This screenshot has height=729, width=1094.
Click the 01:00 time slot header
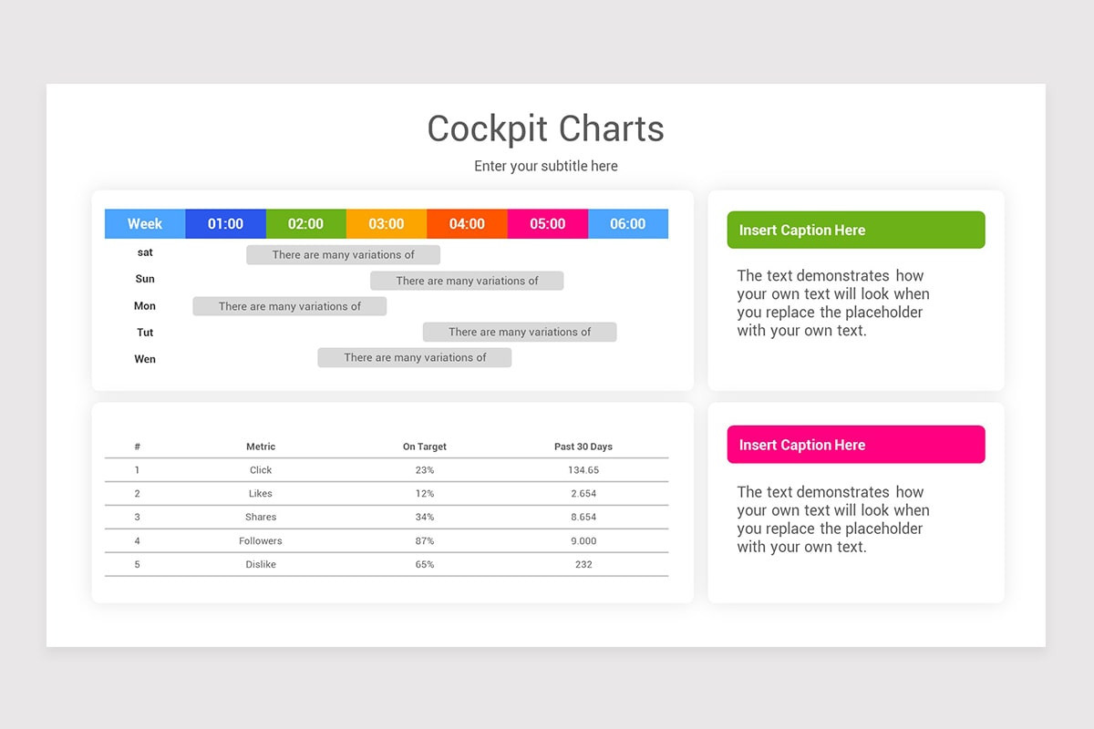click(x=225, y=223)
